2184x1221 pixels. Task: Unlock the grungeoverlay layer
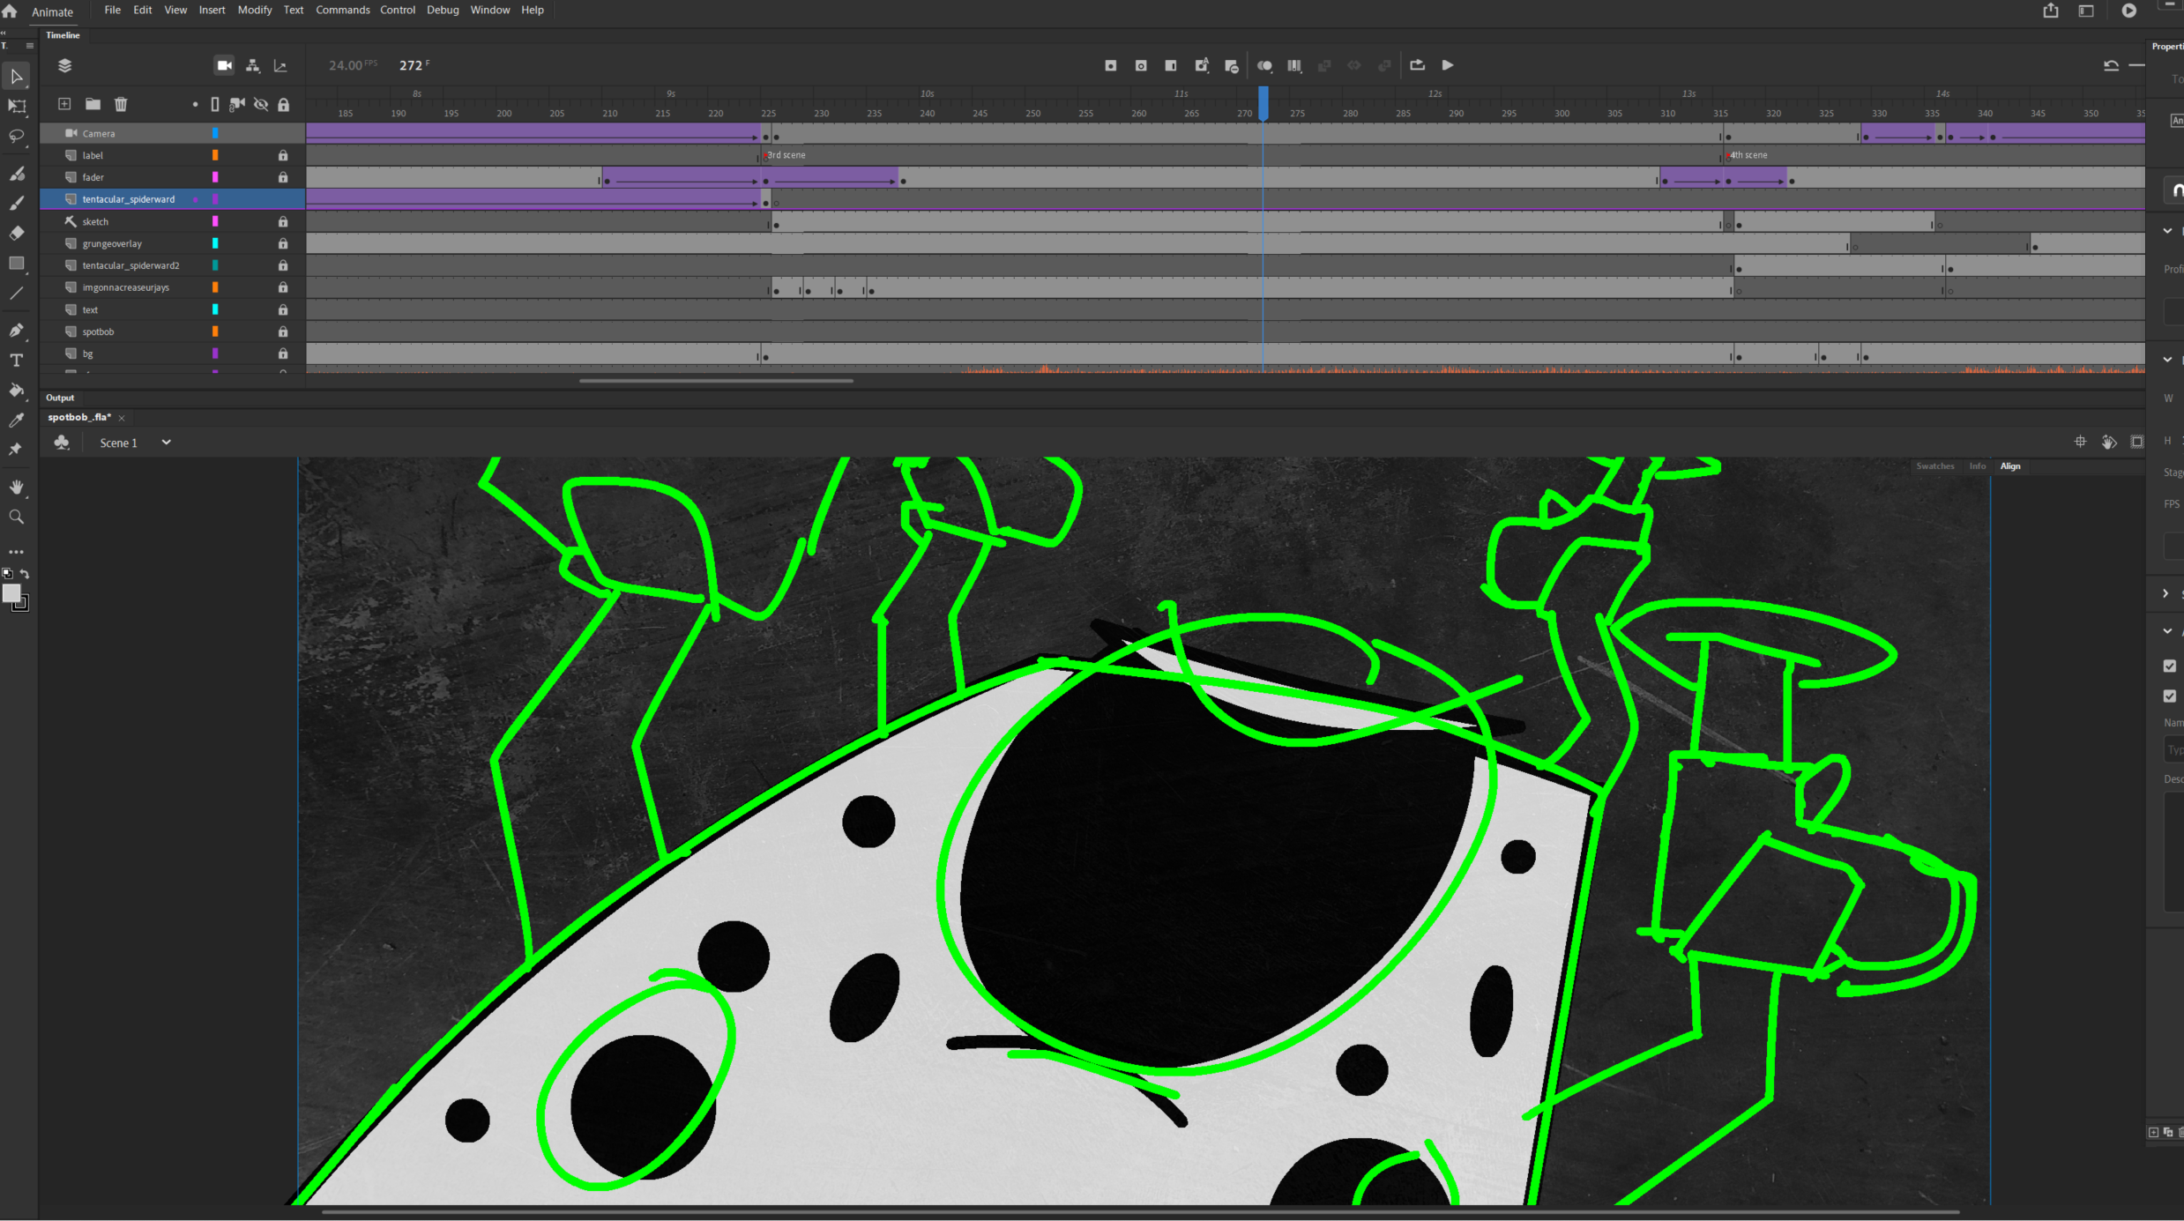(283, 243)
